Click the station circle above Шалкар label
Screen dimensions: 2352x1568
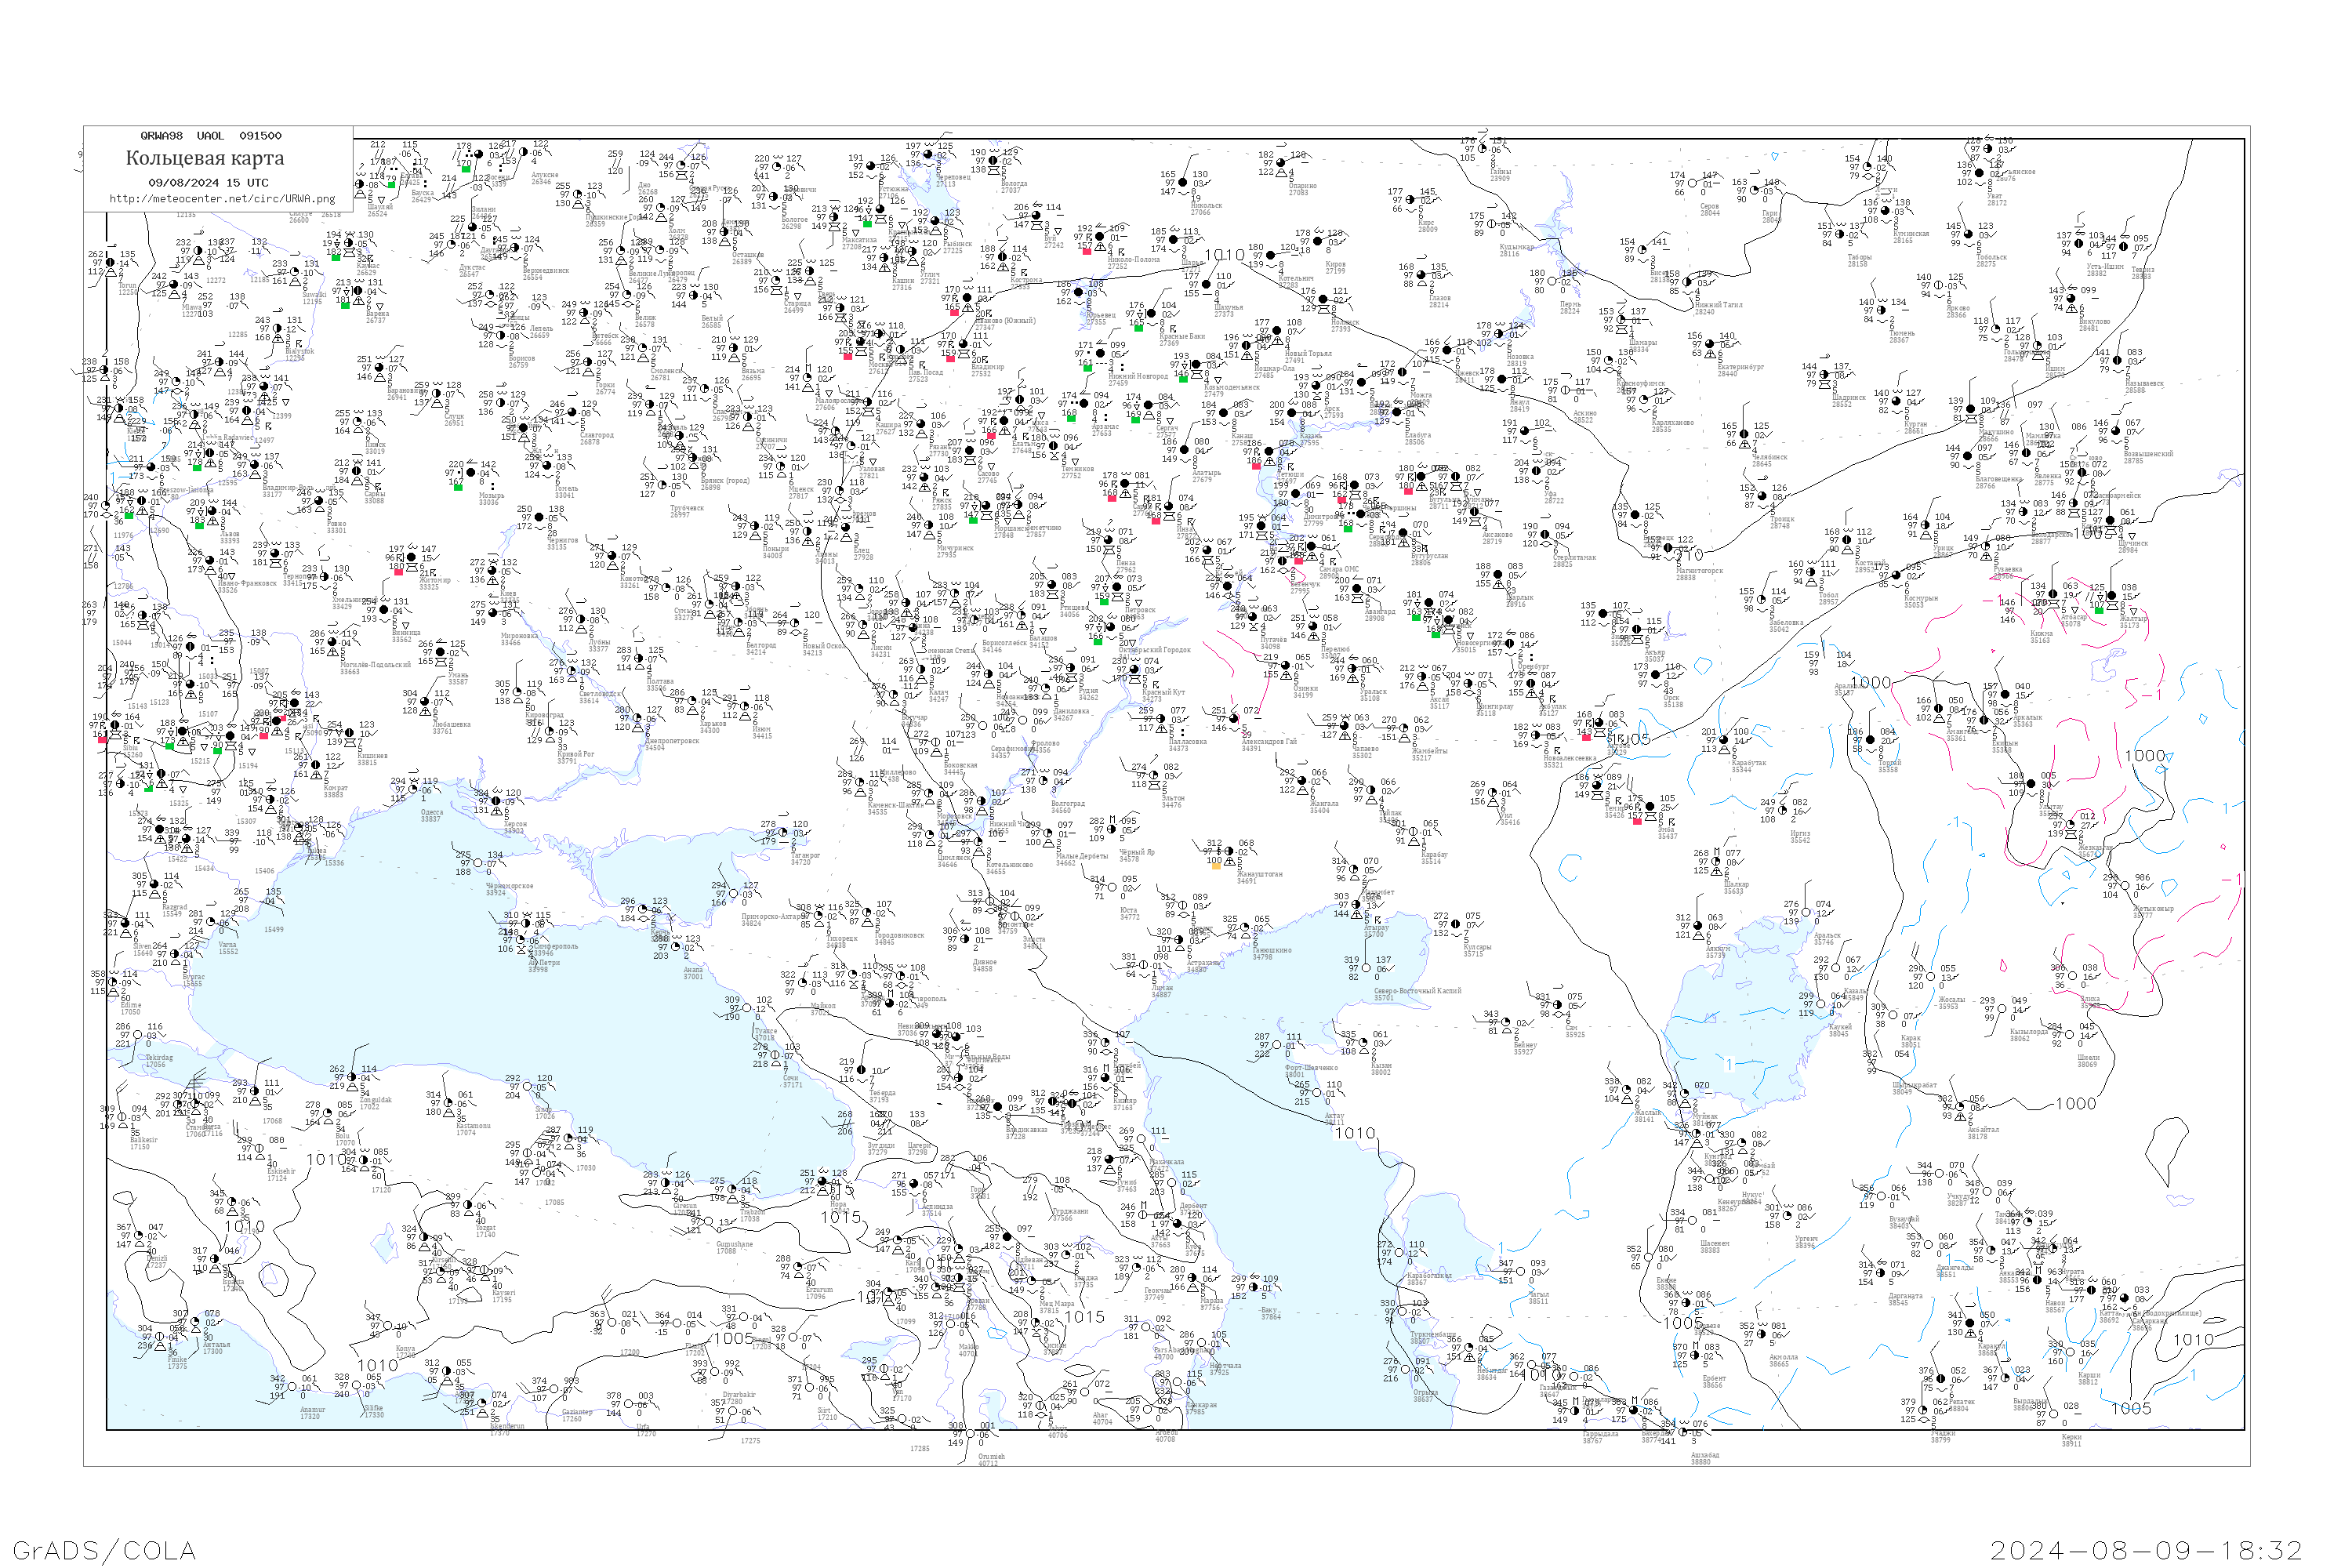(1716, 862)
